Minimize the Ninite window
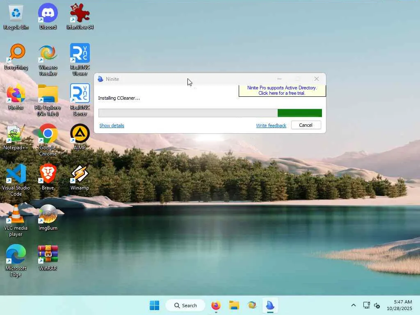This screenshot has width=420, height=315. point(279,79)
